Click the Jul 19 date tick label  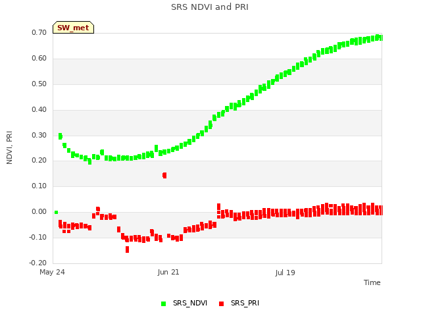coord(285,273)
